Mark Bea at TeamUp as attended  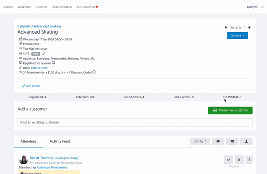[x=229, y=160]
